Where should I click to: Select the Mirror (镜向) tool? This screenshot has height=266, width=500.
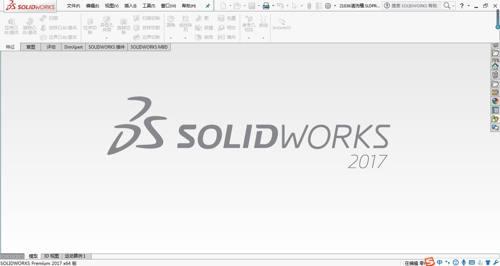227,37
